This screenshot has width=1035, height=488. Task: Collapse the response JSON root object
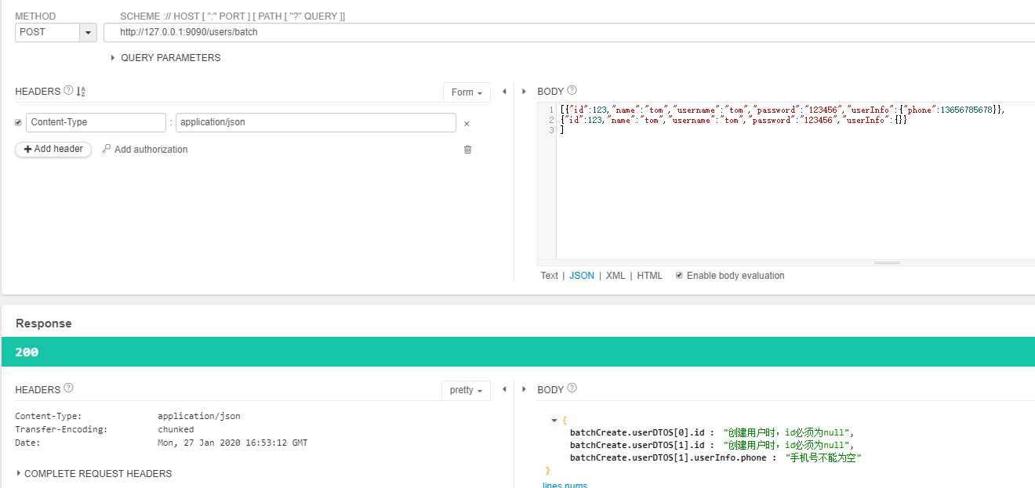[x=555, y=421]
